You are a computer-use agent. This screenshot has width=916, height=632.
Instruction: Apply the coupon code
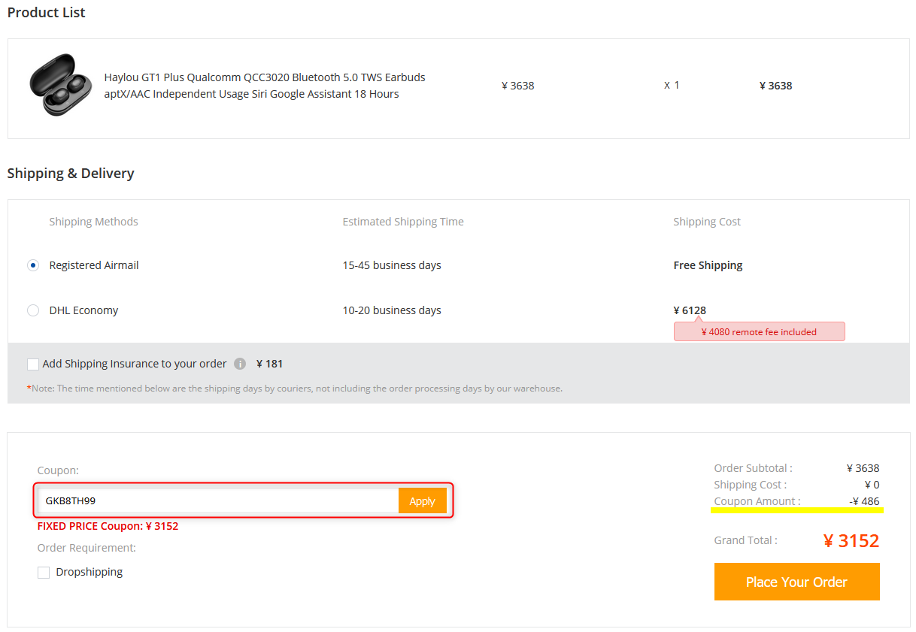point(422,501)
